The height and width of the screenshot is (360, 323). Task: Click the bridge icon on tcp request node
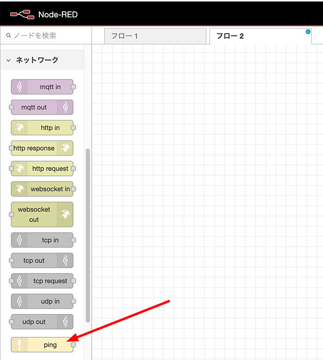click(19, 281)
